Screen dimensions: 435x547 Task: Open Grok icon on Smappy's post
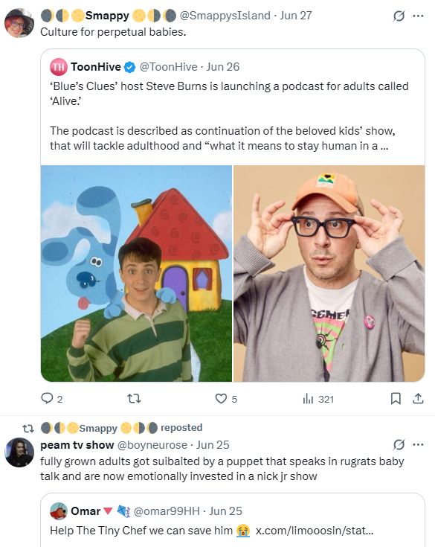(x=399, y=16)
